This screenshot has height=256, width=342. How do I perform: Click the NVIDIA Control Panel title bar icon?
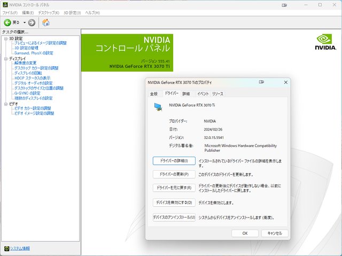(x=5, y=4)
